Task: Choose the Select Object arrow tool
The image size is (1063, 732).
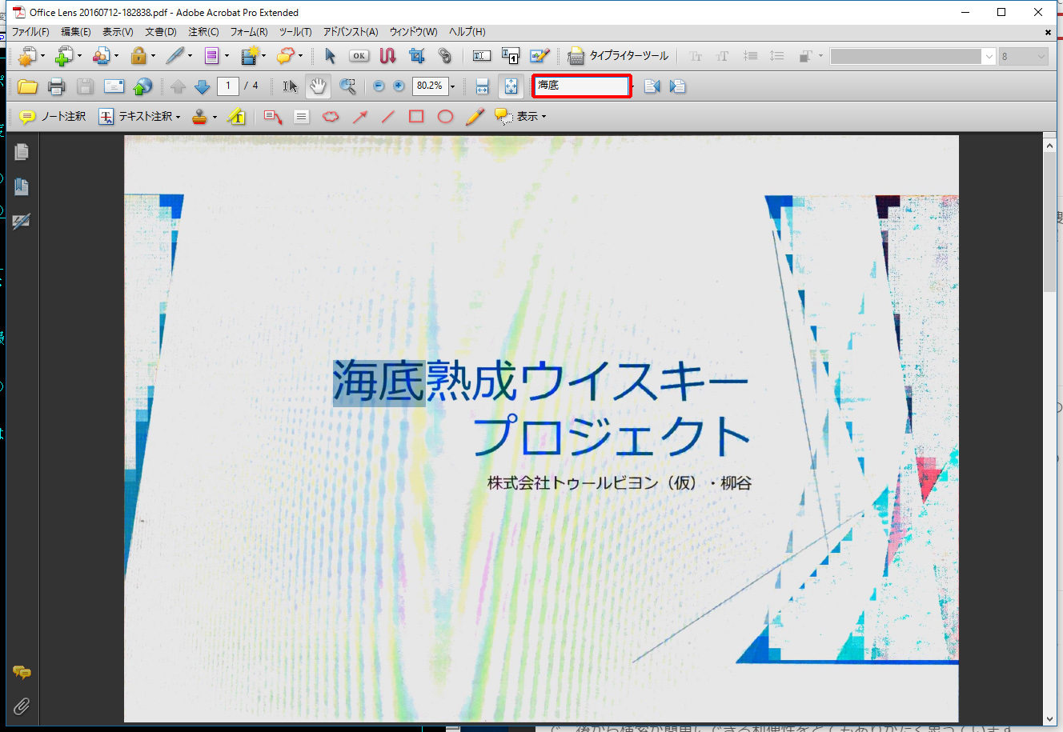Action: coord(330,56)
